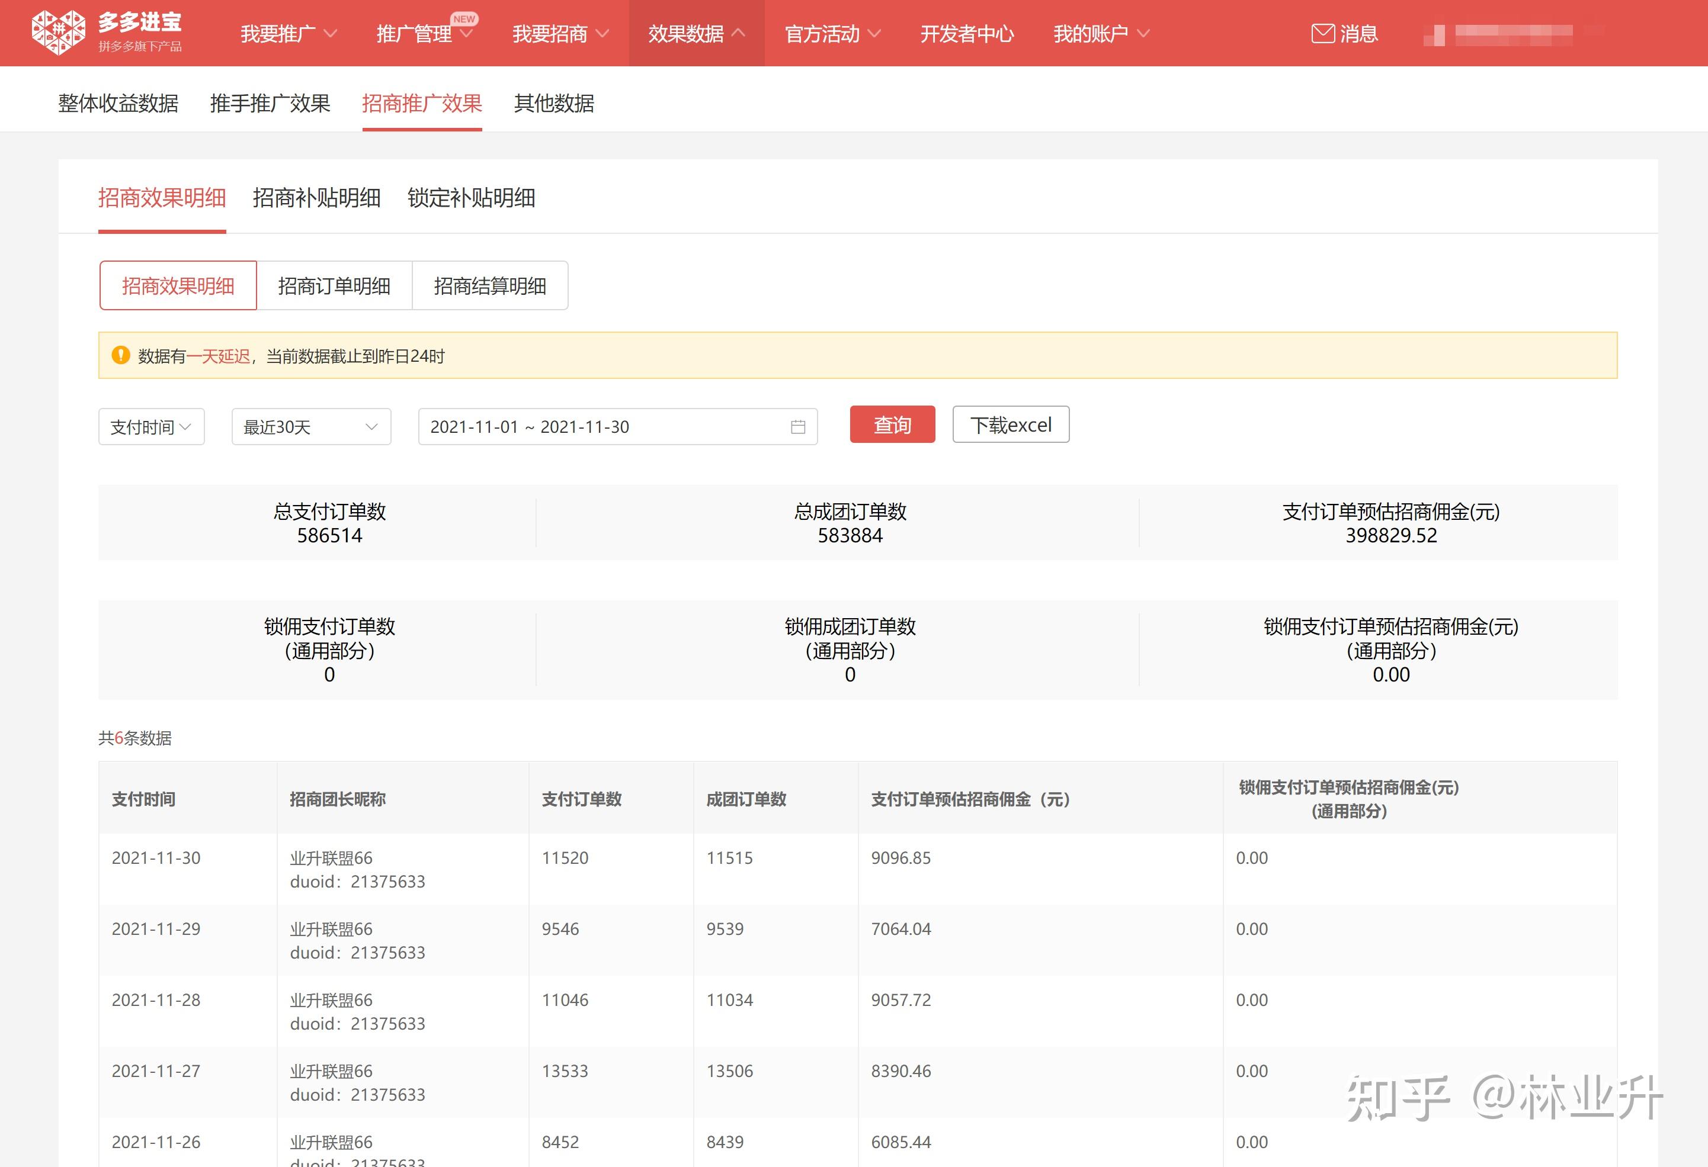Click the 多多进宝 logo icon
1708x1167 pixels.
click(58, 33)
